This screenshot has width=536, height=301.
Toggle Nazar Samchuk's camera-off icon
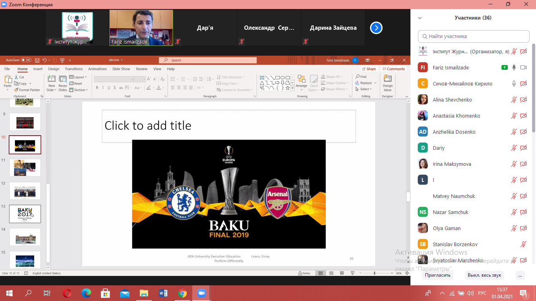tap(523, 212)
